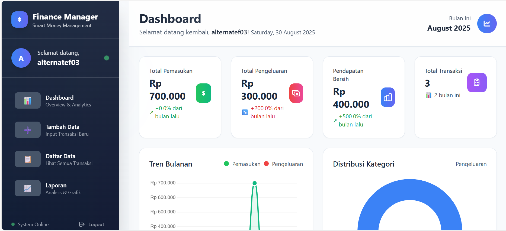Click the user avatar letter A
The image size is (506, 231).
click(x=21, y=58)
